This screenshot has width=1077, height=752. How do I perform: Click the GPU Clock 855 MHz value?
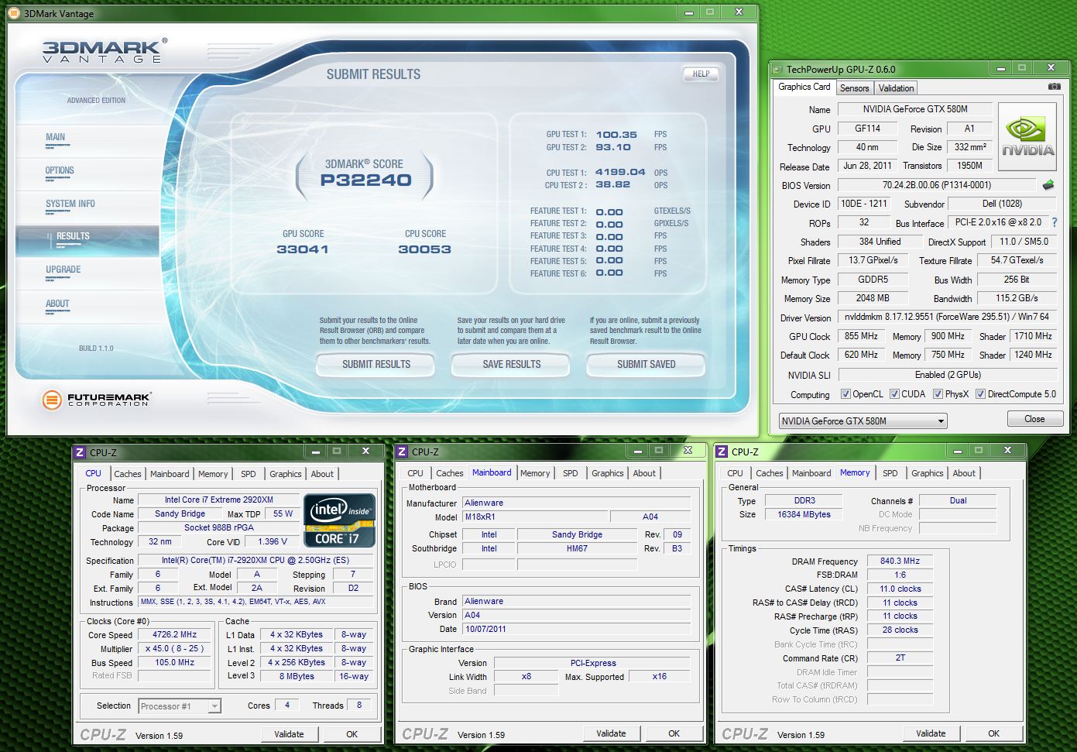coord(861,336)
